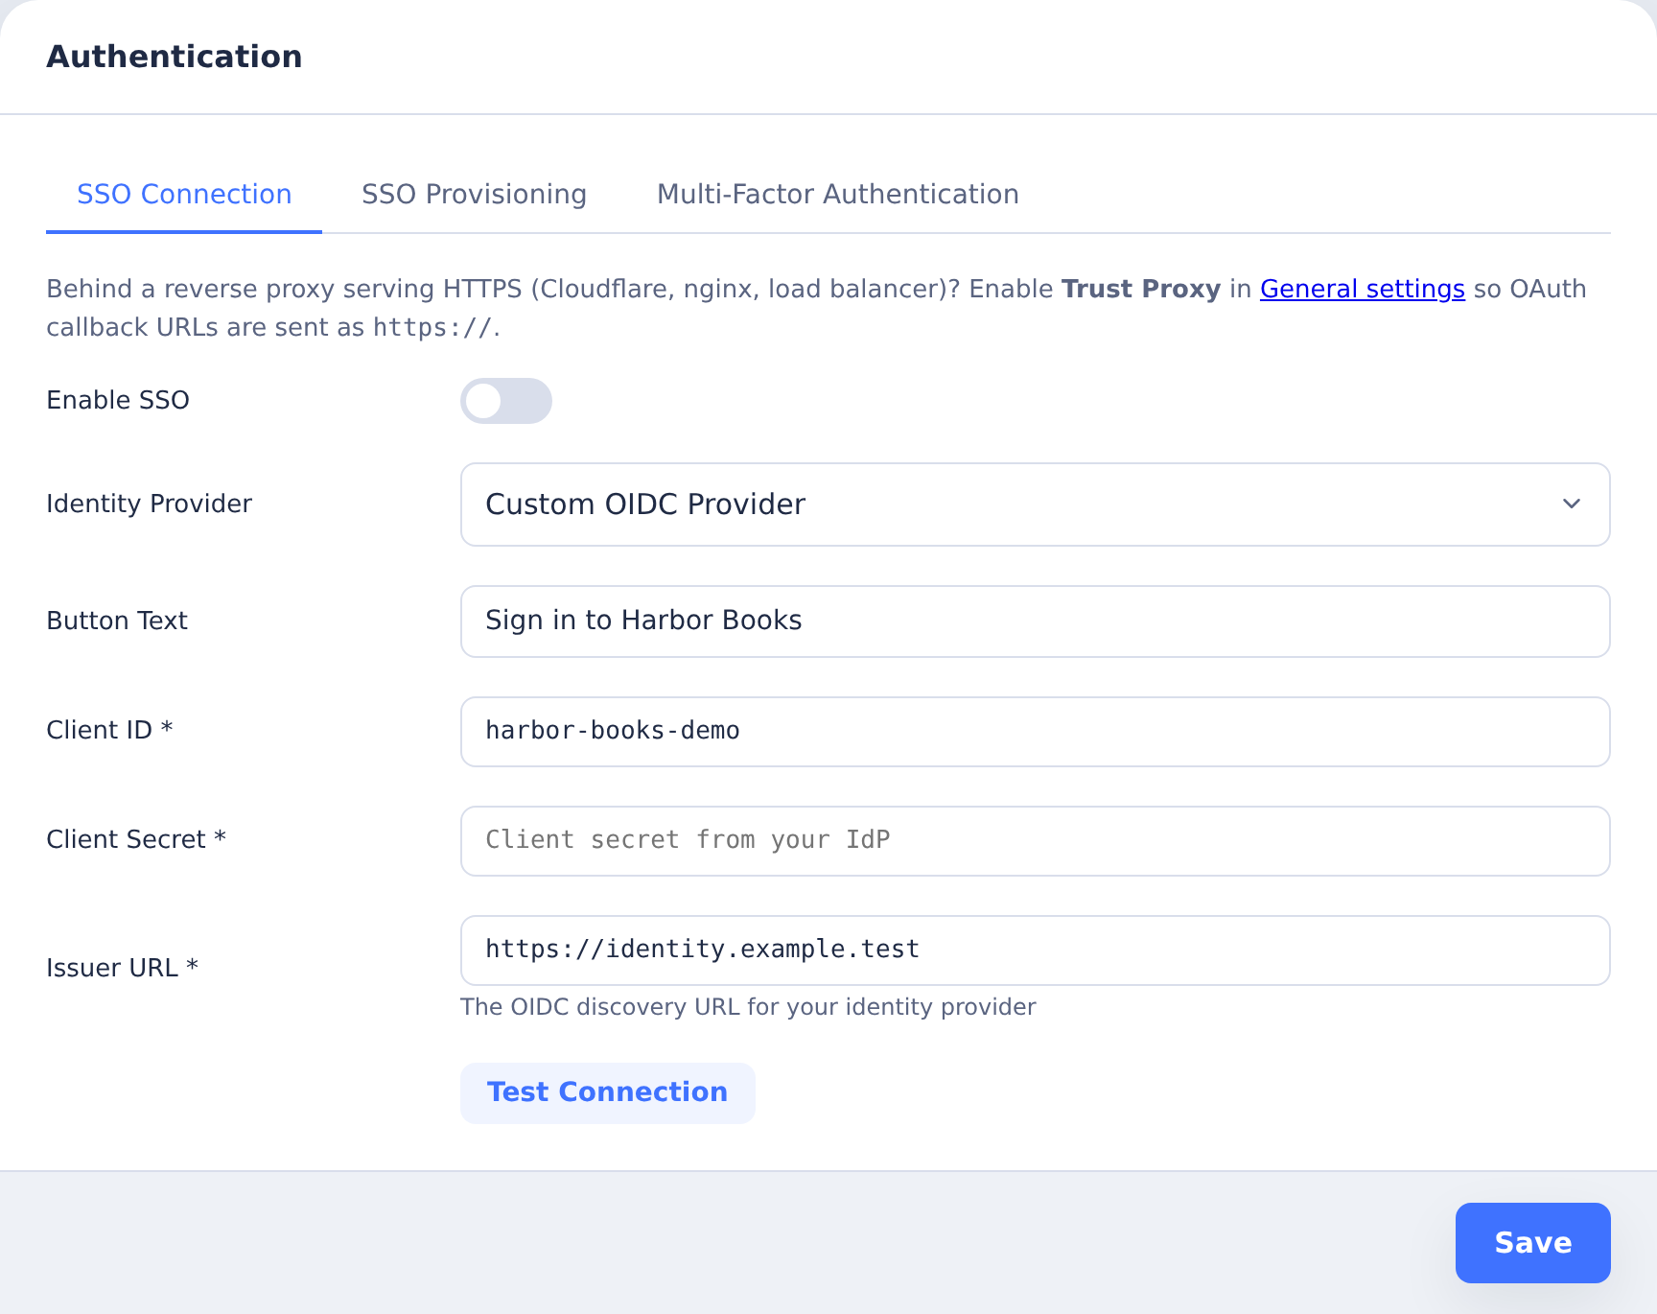The image size is (1657, 1314).
Task: Click the Issuer URL field
Action: (1035, 950)
